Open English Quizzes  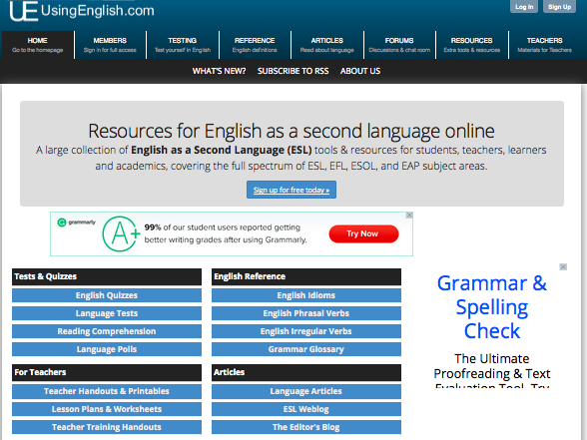[107, 295]
